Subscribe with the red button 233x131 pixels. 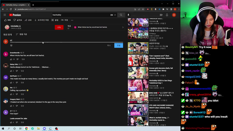tap(59, 27)
